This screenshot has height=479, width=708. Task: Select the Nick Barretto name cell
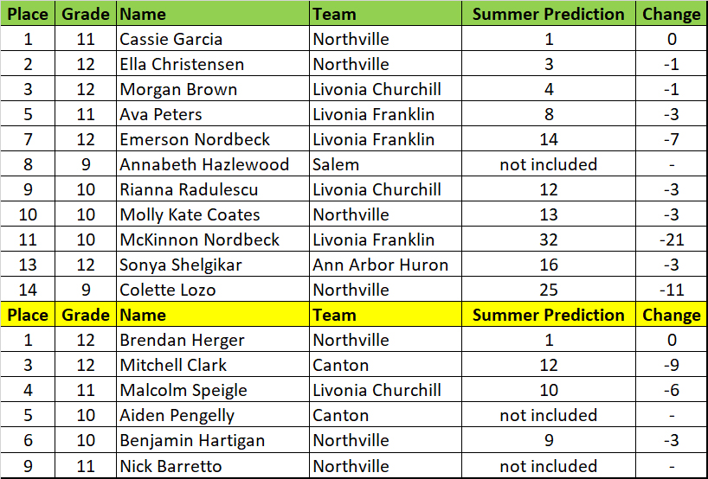click(171, 466)
